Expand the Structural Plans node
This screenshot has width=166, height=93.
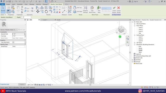tap(135, 24)
